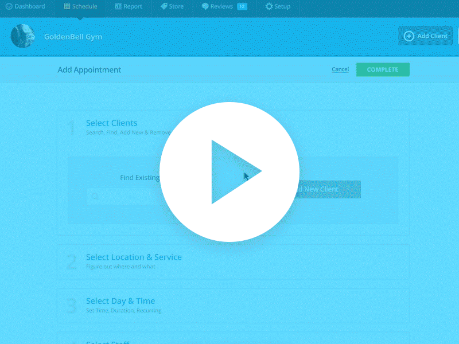Play the tutorial video
This screenshot has height=344, width=459.
pos(229,170)
